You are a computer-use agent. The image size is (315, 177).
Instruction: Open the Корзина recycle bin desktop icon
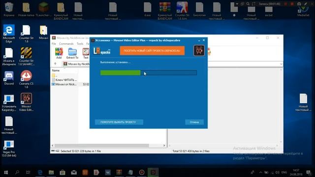[x=9, y=9]
